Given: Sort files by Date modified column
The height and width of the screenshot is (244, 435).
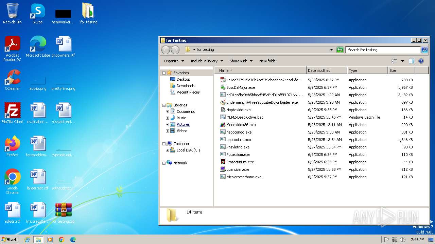Looking at the screenshot, I should [327, 70].
